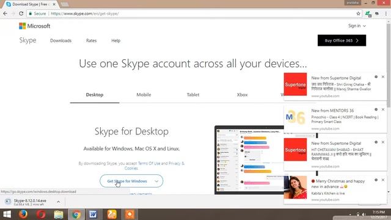Open Terms Of Use link
The image size is (391, 220).
click(149, 163)
